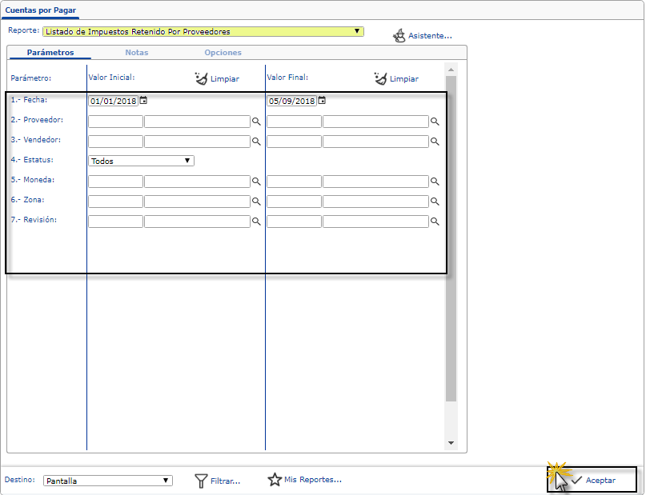The width and height of the screenshot is (646, 495).
Task: Switch to the Notas tab
Action: point(136,53)
